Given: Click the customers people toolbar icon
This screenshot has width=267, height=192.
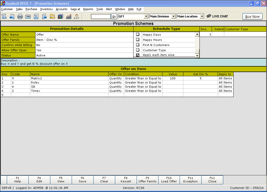Looking at the screenshot, I should pyautogui.click(x=60, y=16).
